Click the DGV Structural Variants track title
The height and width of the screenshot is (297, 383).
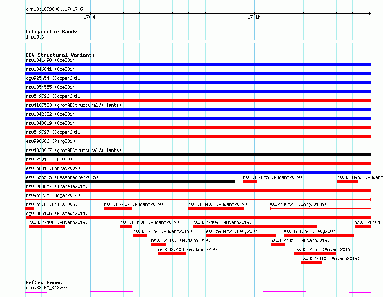60,55
